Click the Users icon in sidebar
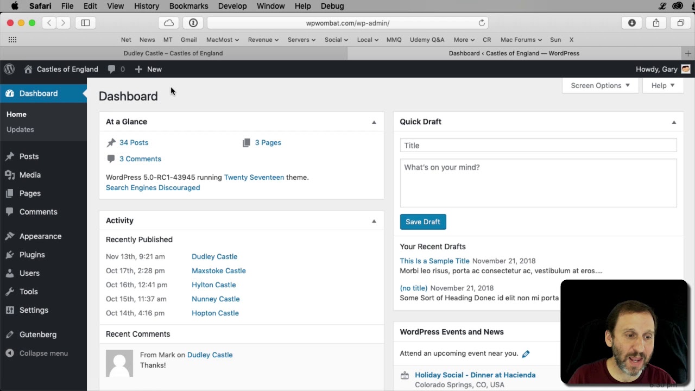The width and height of the screenshot is (695, 391). (10, 273)
